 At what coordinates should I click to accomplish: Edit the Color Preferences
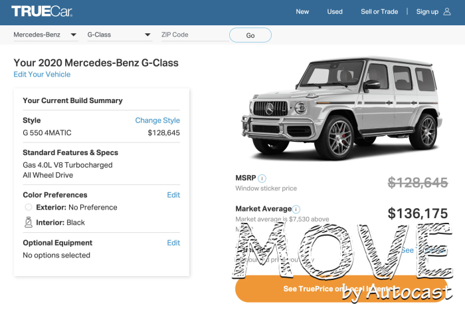(x=173, y=195)
